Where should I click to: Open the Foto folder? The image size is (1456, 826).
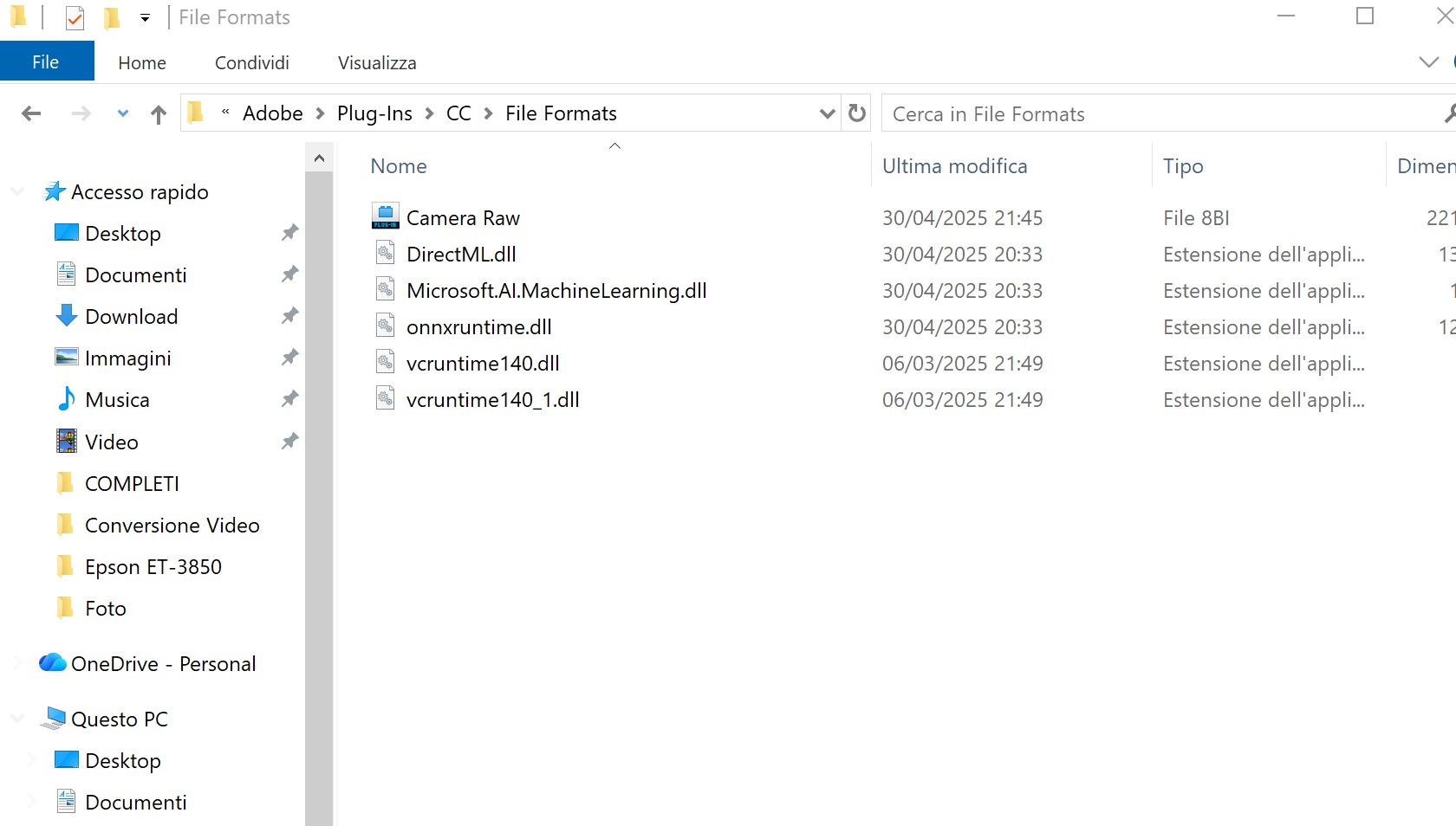[105, 609]
